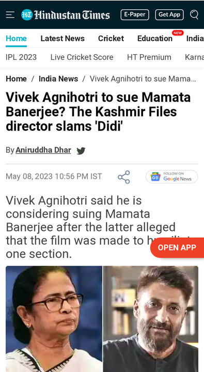Follow on Google News badge

coord(172,177)
